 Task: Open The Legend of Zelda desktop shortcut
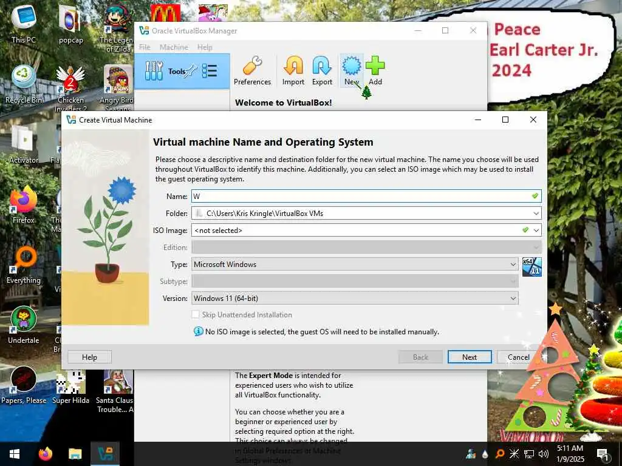(117, 30)
